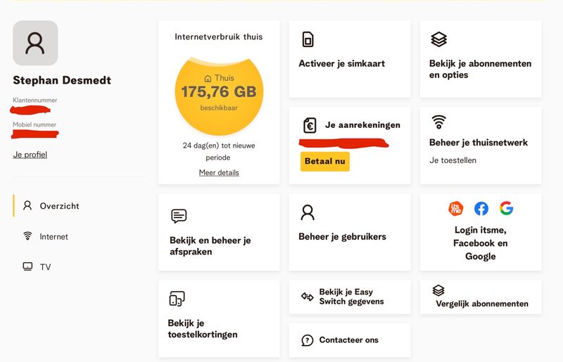Click the person icon above Beheer je gebruikers

click(x=308, y=212)
